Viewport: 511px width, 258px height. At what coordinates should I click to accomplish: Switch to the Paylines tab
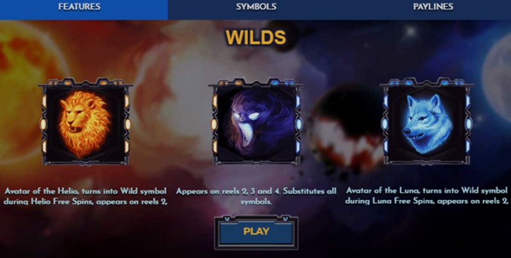pos(433,7)
